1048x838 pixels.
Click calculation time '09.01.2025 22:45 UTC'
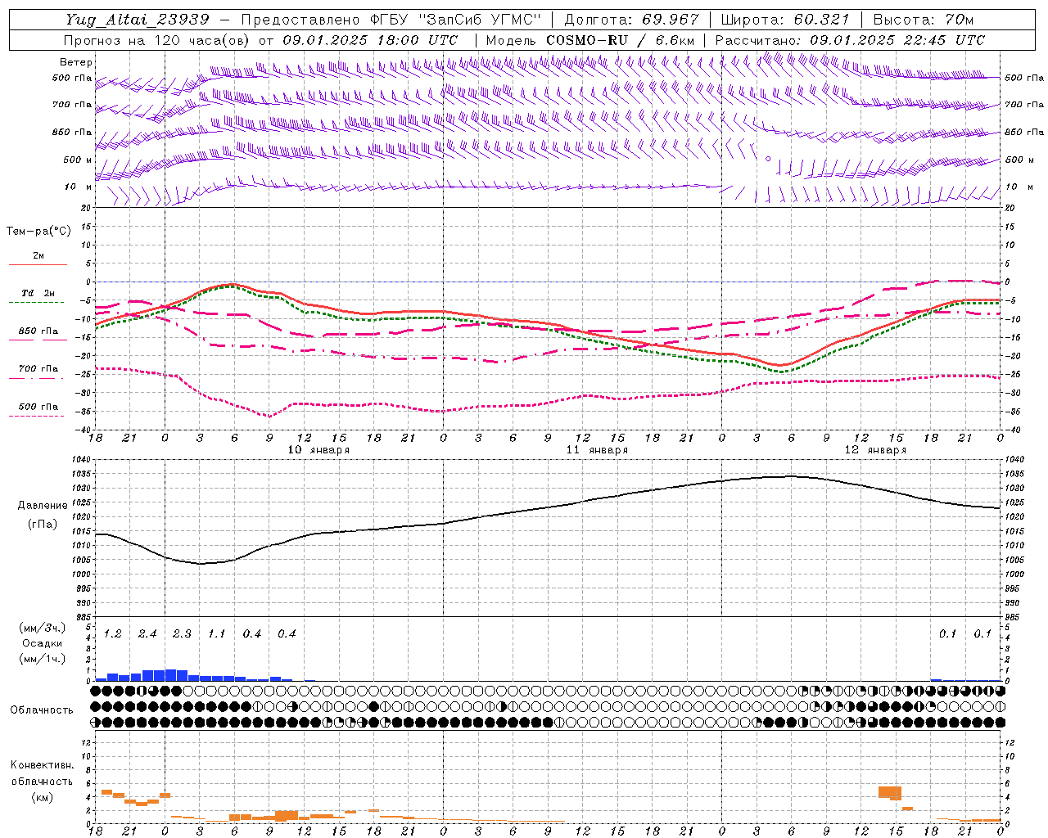(897, 40)
